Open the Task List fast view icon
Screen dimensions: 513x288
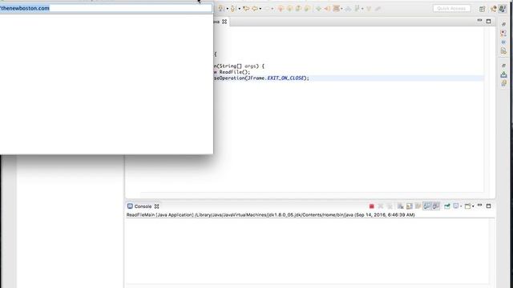[x=504, y=33]
